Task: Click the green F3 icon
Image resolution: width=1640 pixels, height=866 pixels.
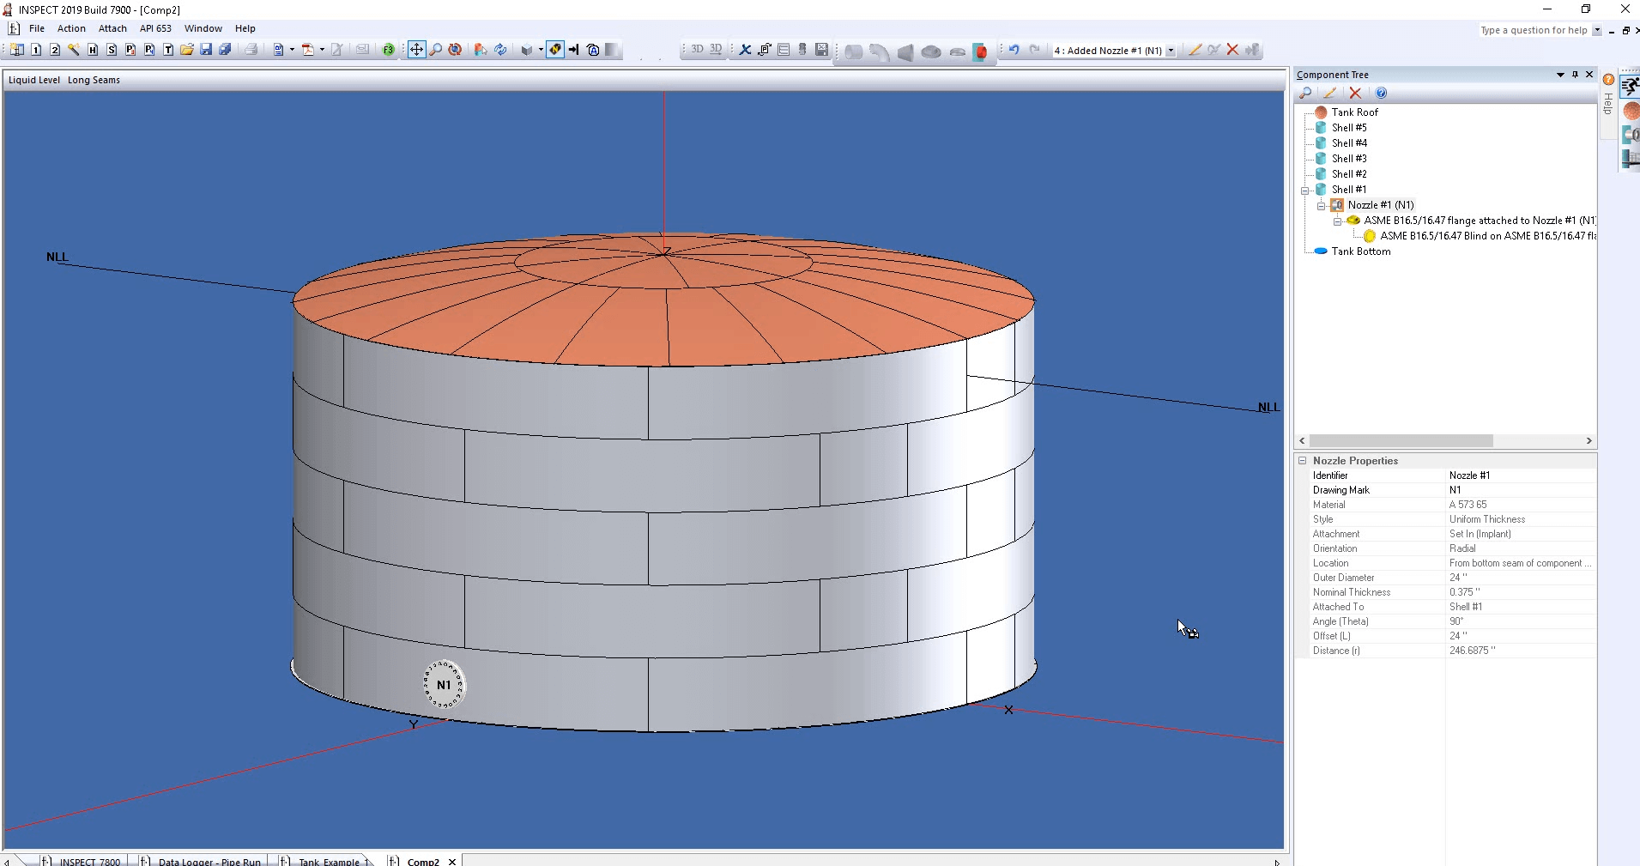Action: [x=389, y=50]
